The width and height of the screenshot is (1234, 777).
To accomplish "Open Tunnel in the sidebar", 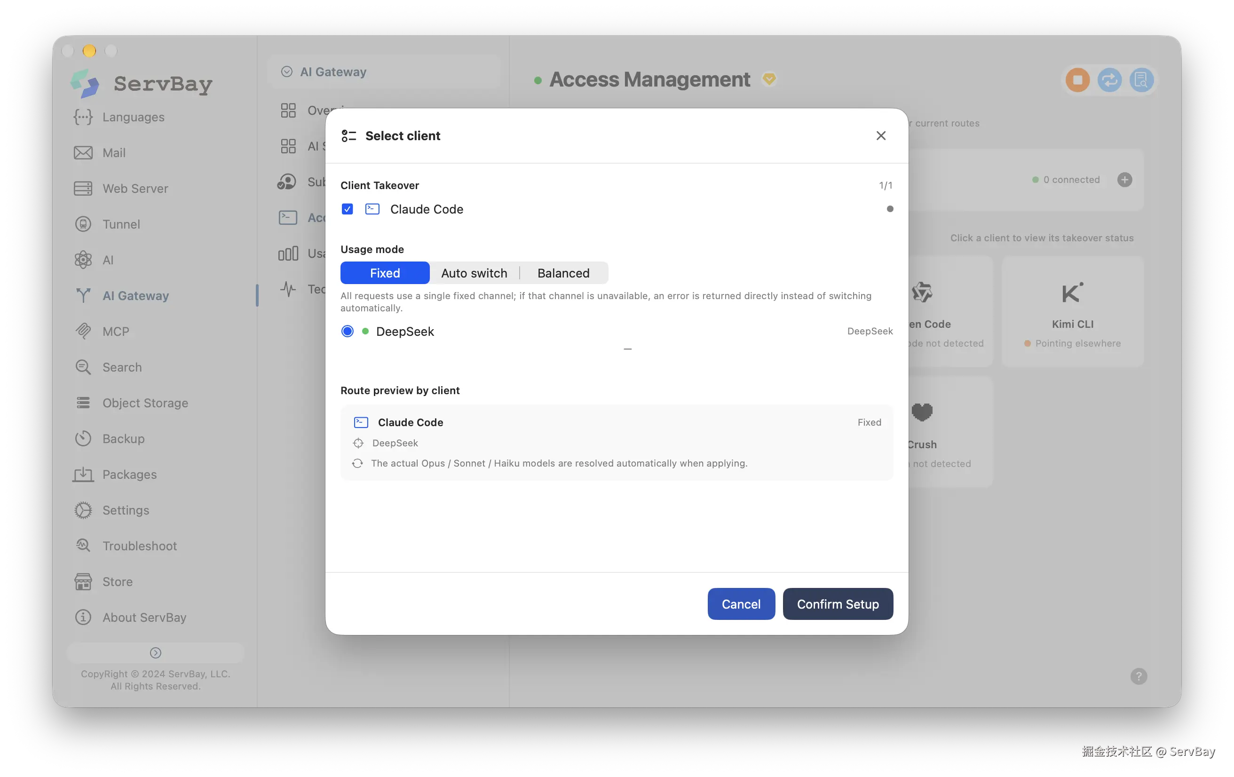I will coord(107,224).
